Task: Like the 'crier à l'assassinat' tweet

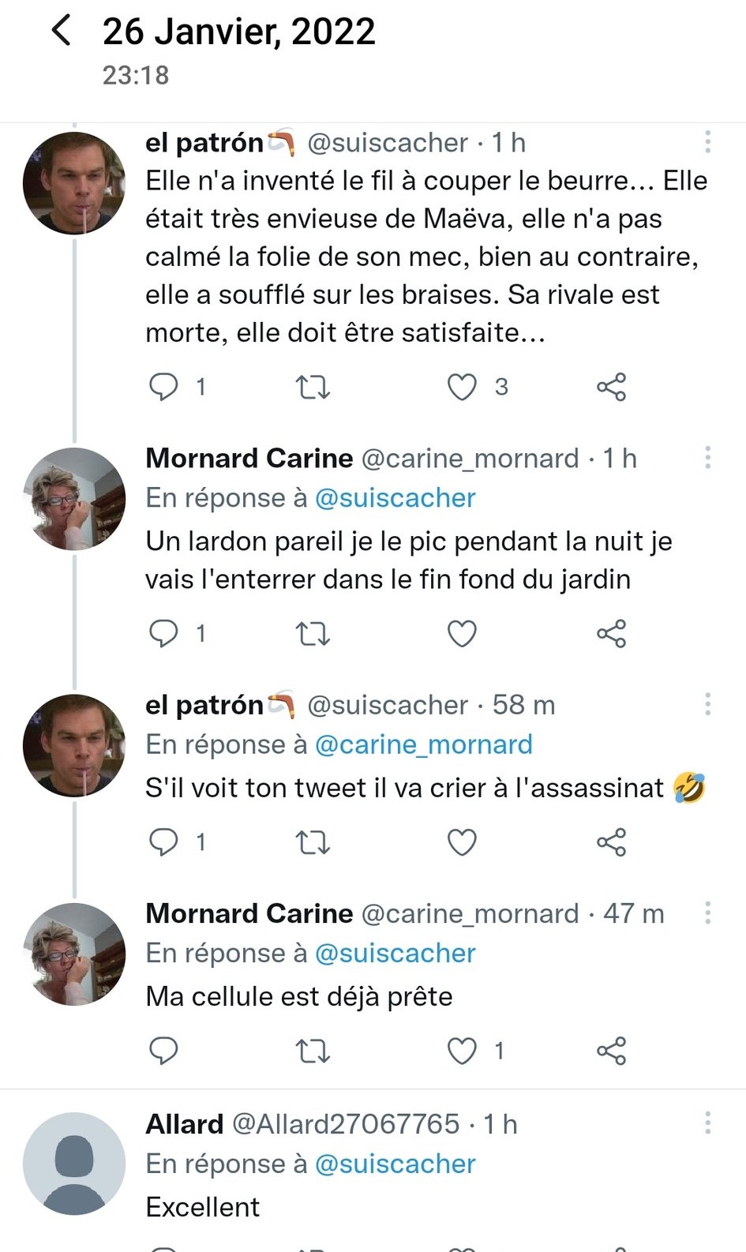Action: tap(462, 842)
